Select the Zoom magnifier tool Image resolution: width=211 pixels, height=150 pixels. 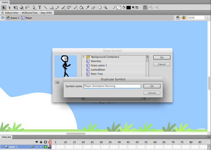(105, 7)
